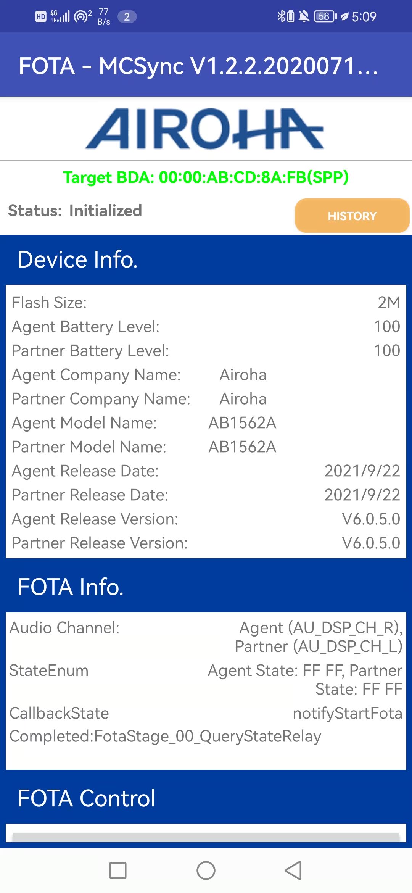
Task: Tap the CallbackState notifyStartFota entry
Action: [x=206, y=713]
